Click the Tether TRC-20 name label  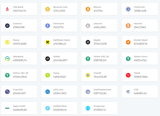21,73
